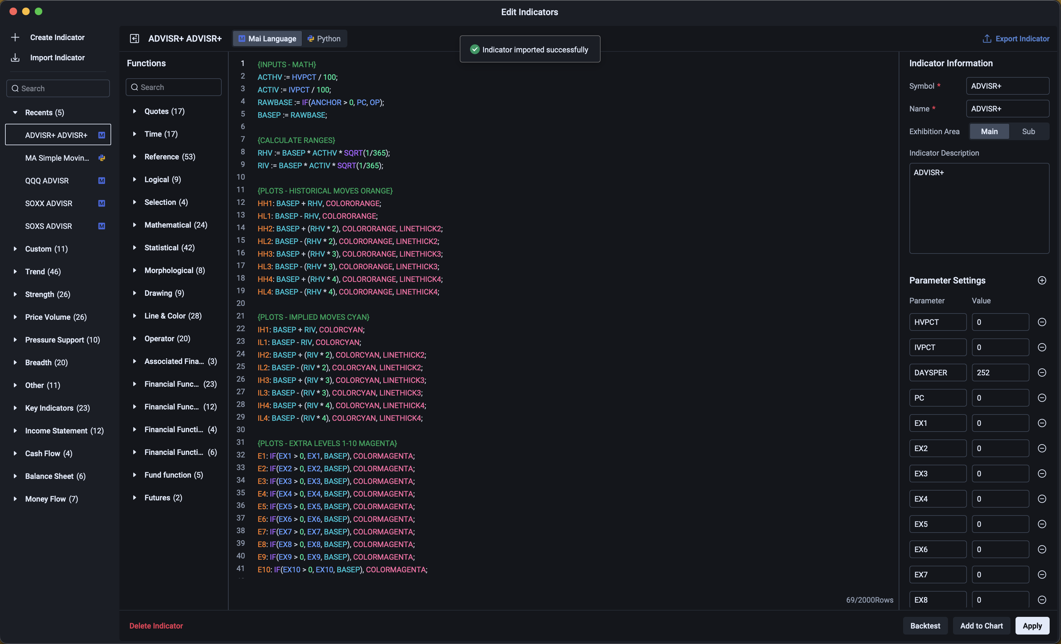Click the Indicator Description text area

(979, 208)
